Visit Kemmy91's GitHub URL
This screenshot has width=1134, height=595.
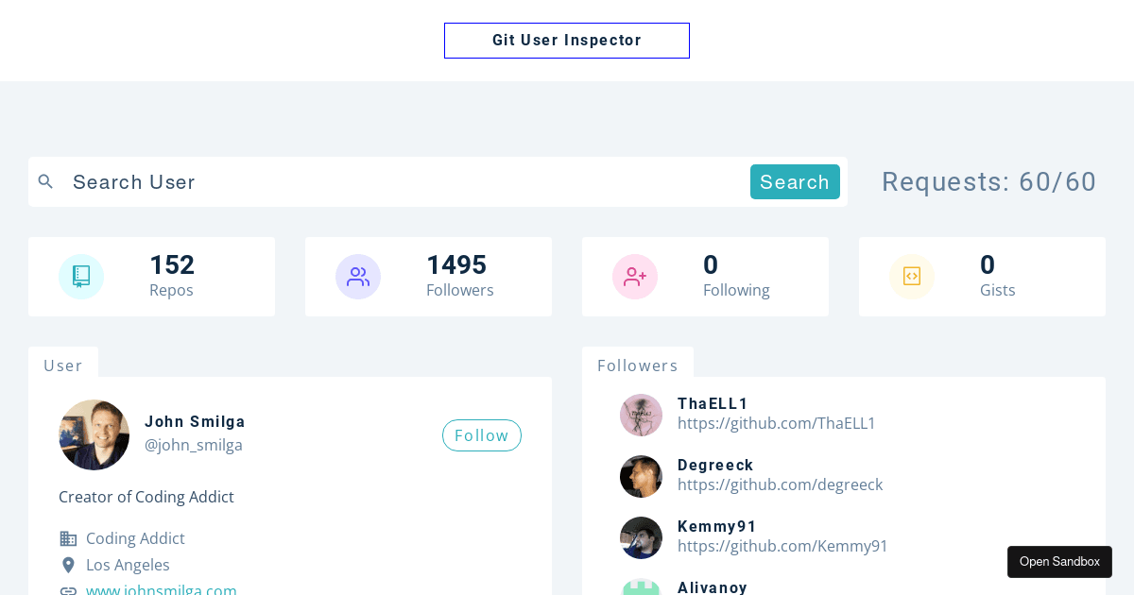coord(782,546)
